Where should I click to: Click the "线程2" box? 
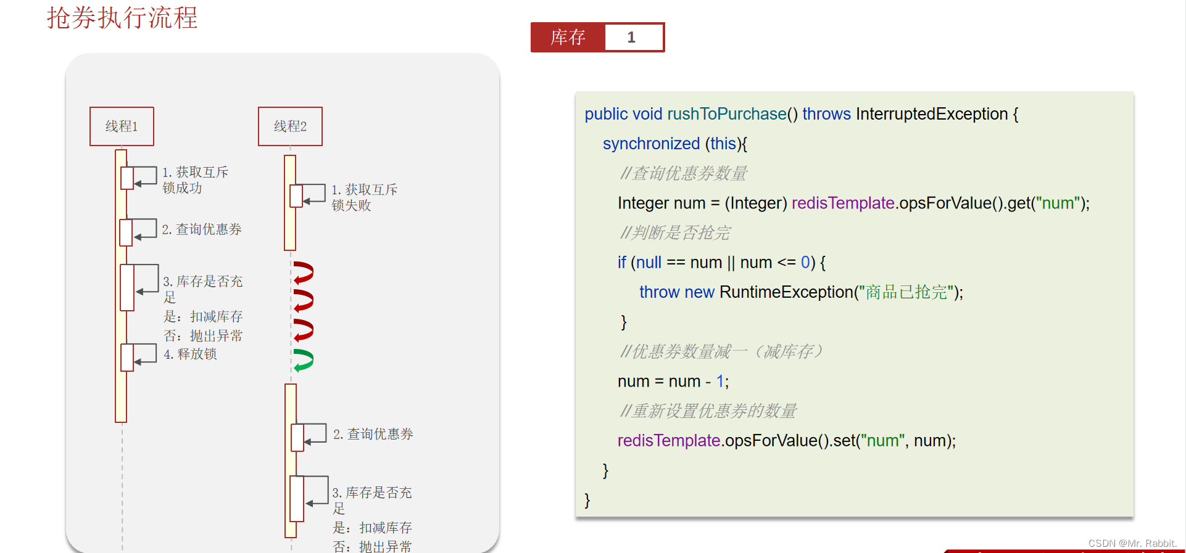tap(290, 126)
